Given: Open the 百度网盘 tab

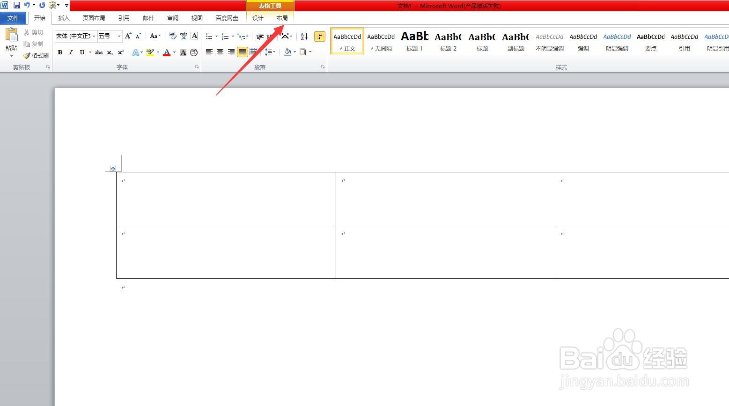Looking at the screenshot, I should click(227, 18).
